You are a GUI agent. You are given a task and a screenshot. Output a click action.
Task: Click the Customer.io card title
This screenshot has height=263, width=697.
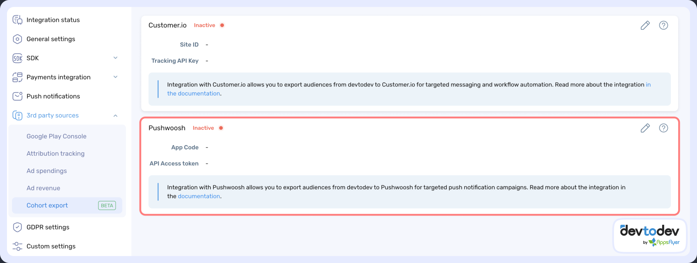point(168,25)
